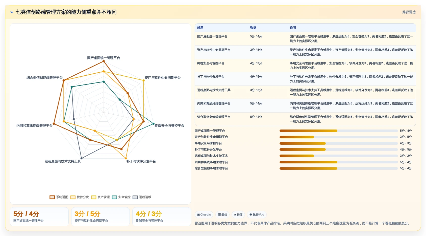
Task: Toggle the 资产管理 legend series
Action: pos(101,197)
